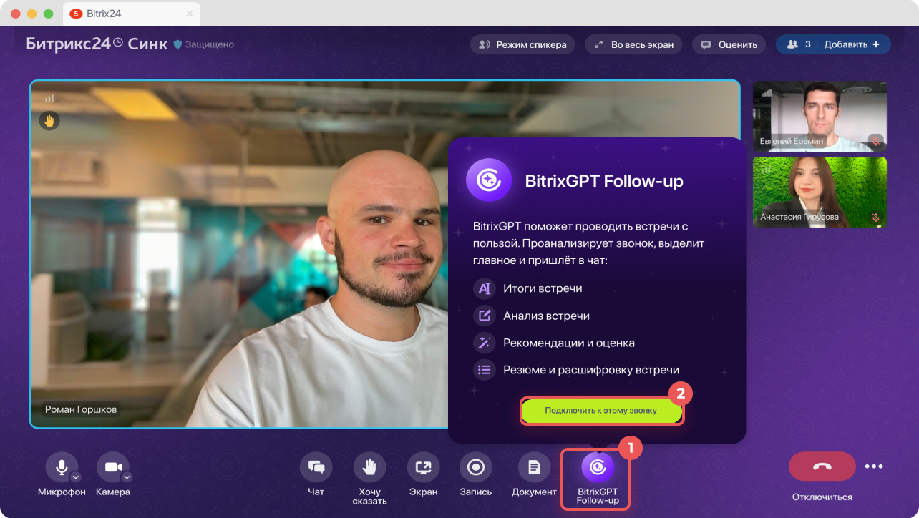This screenshot has height=518, width=919.
Task: Open the participants list showing 3
Action: tap(798, 44)
